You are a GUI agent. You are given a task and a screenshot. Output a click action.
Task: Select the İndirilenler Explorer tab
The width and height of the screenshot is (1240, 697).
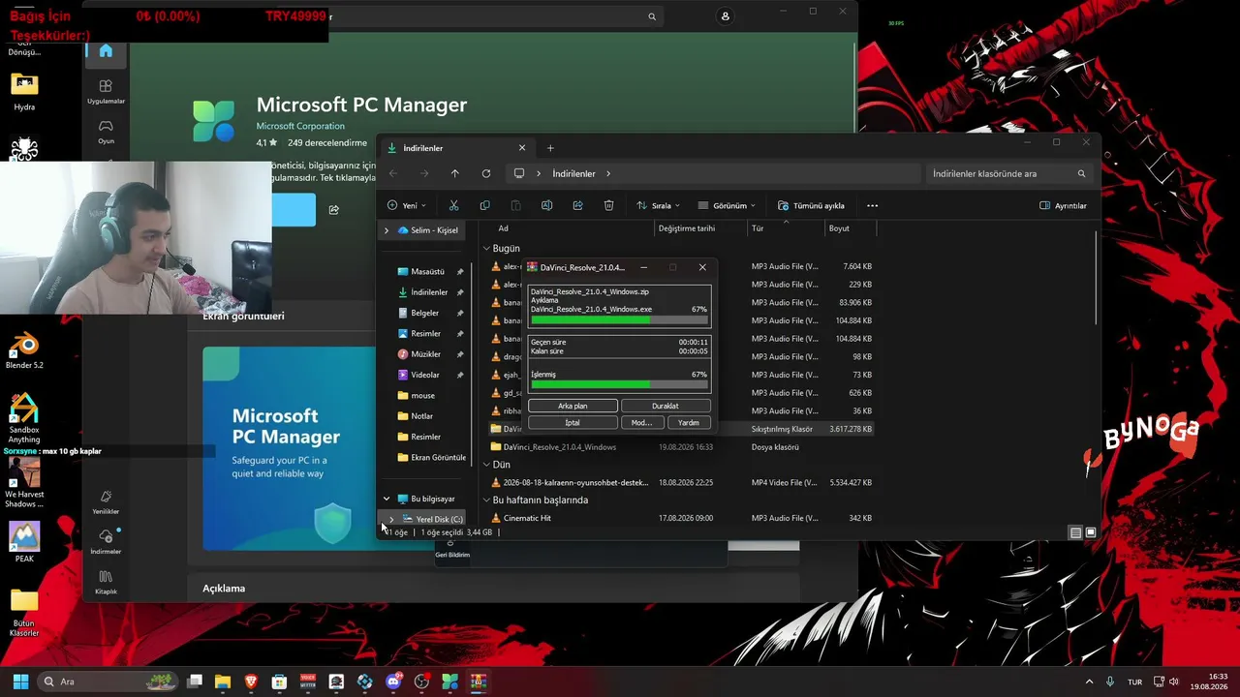point(456,148)
